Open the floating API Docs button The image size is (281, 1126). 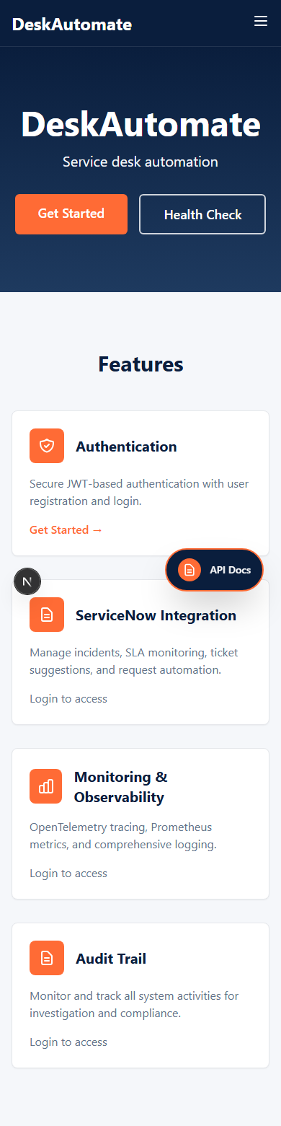(x=215, y=570)
